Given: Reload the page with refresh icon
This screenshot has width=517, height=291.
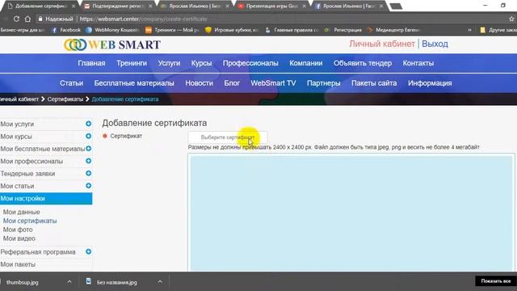Looking at the screenshot, I should pos(16,19).
